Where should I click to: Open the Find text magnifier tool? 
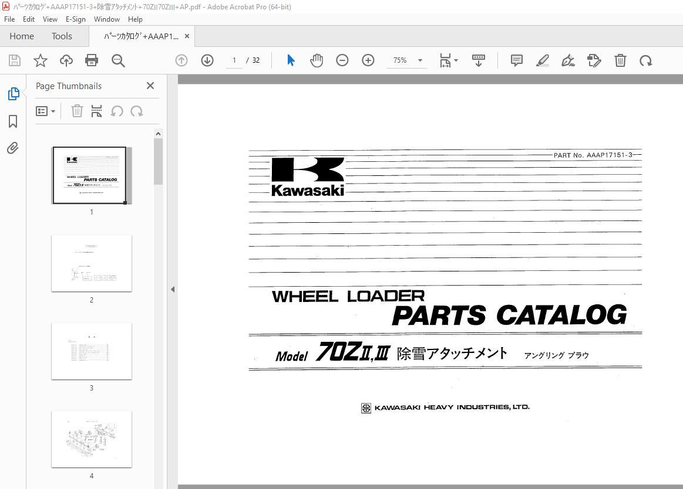point(118,60)
